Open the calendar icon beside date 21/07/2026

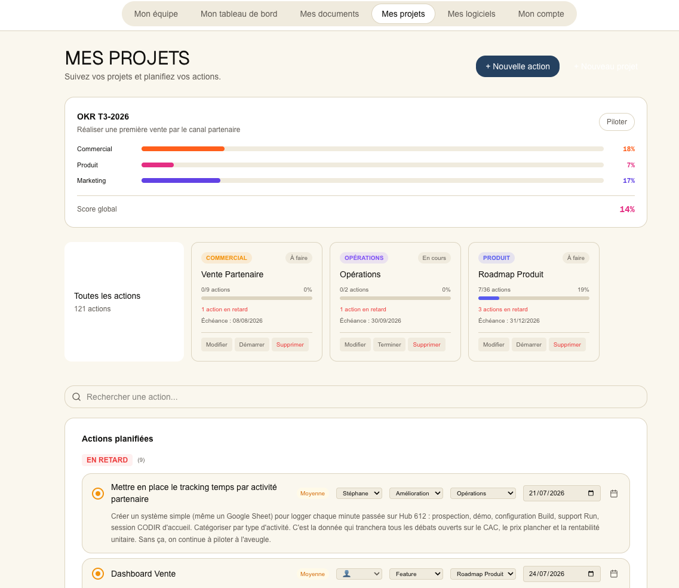pos(614,494)
